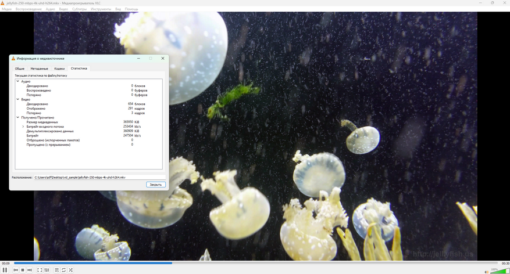The width and height of the screenshot is (510, 274).
Task: Select the Отброшено (испорченных пакетов) row
Action: [88, 140]
